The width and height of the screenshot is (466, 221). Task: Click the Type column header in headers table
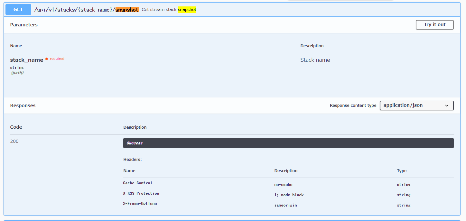[x=402, y=171]
